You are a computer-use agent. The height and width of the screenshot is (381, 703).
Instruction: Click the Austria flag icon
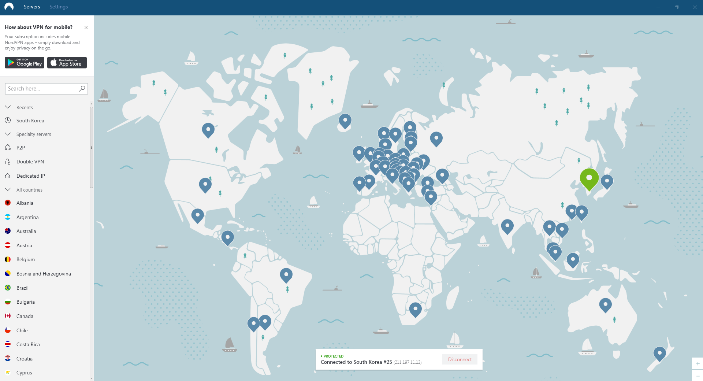point(8,245)
